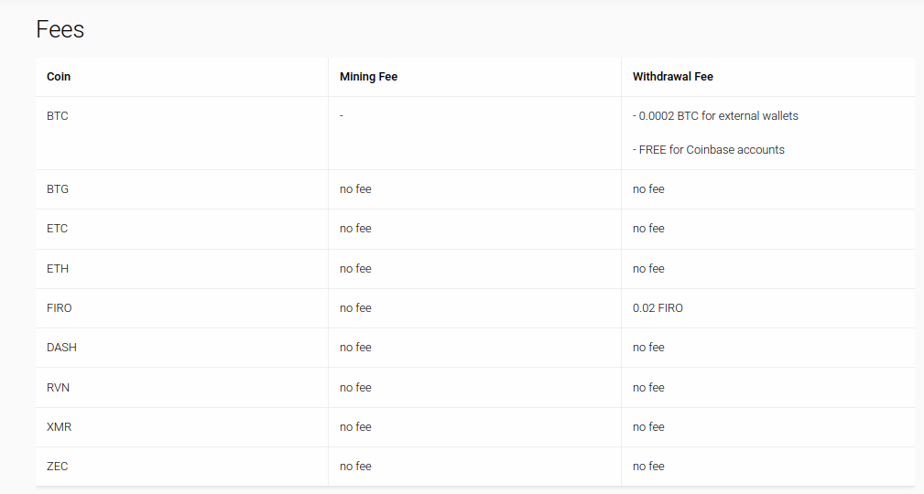
Task: Click the FIRO mining fee 'no fee'
Action: [x=355, y=308]
